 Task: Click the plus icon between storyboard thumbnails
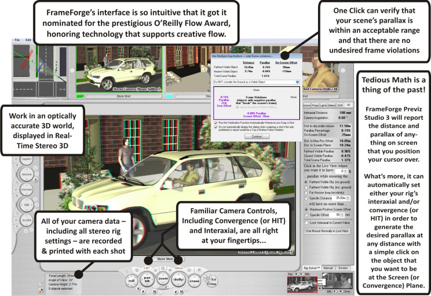click(320, 288)
